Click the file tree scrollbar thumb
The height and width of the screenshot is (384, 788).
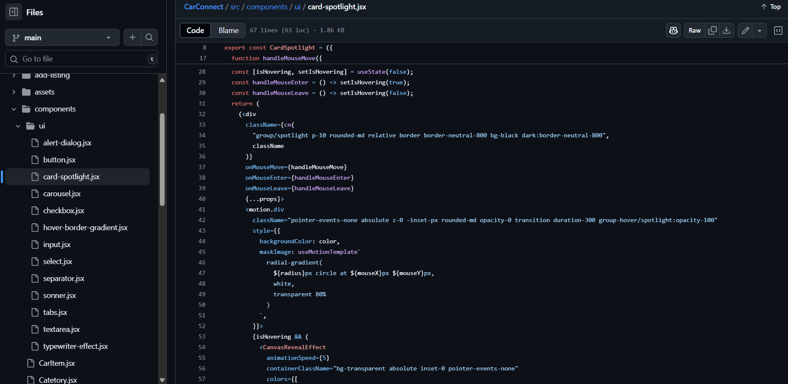pyautogui.click(x=162, y=159)
